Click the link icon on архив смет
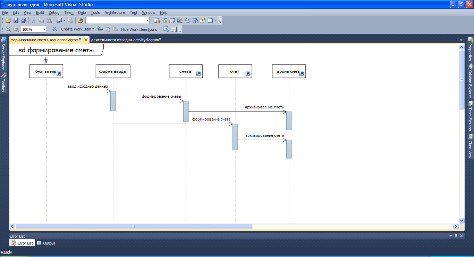The image size is (474, 257). [302, 74]
